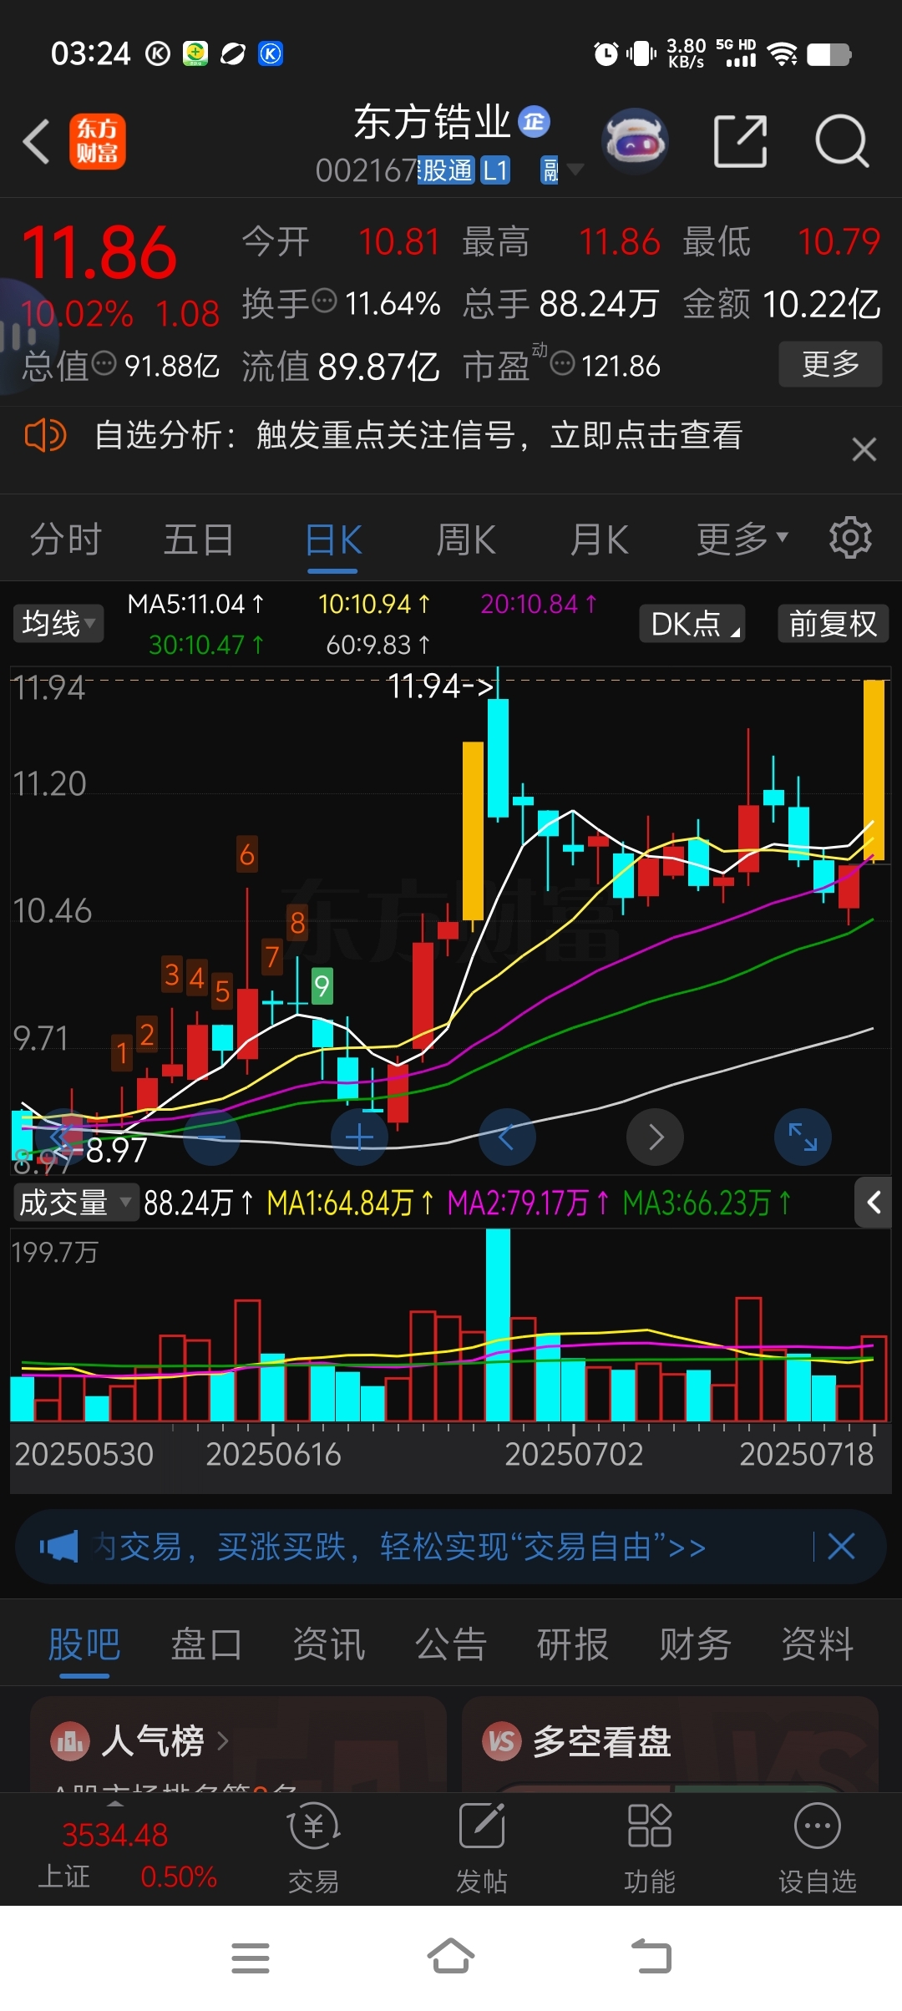Image resolution: width=902 pixels, height=2011 pixels.
Task: Open the 盘口 tab
Action: [x=206, y=1644]
